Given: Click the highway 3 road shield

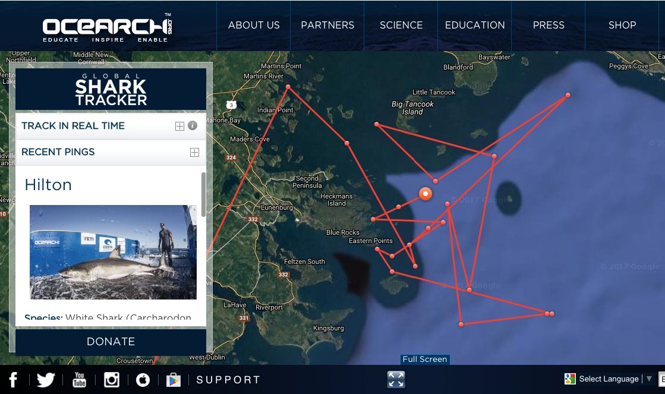Looking at the screenshot, I should (231, 105).
